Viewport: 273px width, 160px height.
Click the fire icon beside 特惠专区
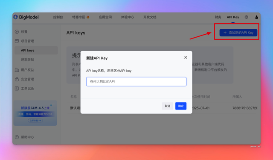click(88, 17)
